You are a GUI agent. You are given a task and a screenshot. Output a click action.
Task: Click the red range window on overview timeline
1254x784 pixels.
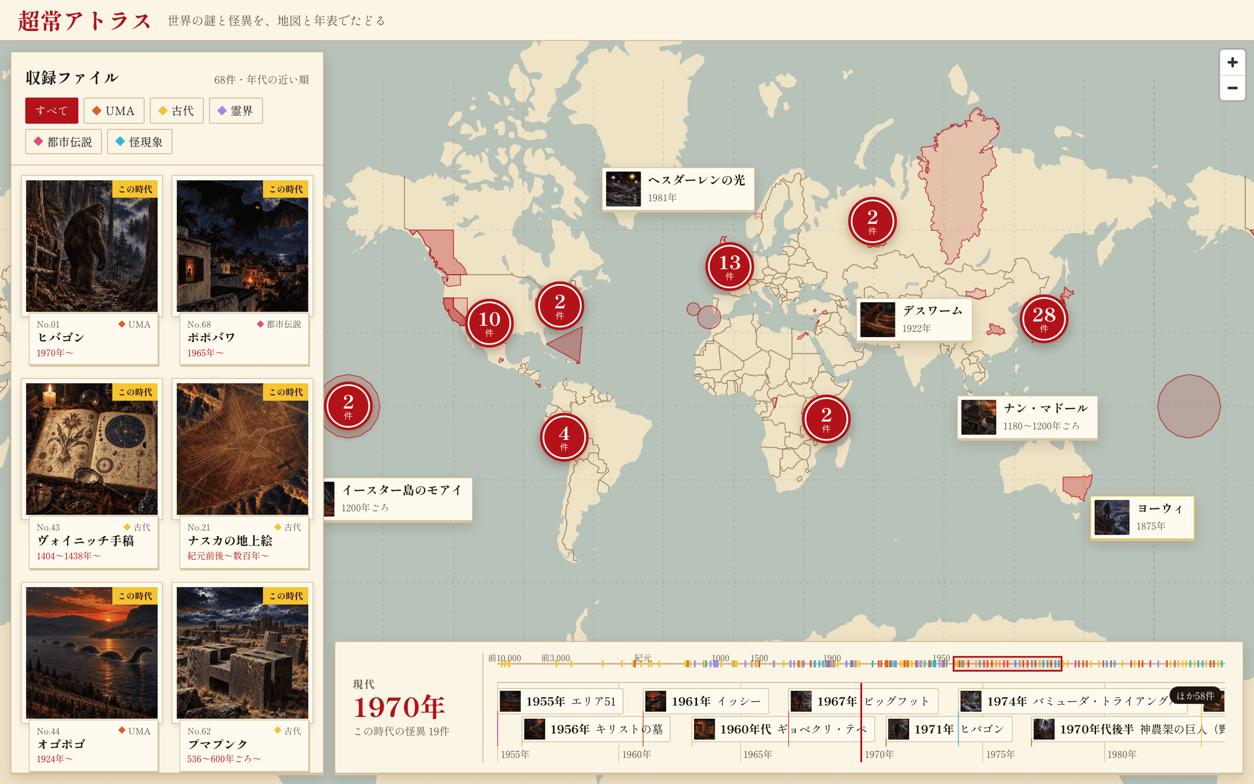pyautogui.click(x=1007, y=663)
